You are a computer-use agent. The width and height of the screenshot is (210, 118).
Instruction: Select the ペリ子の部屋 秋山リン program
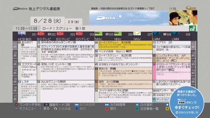tap(124, 52)
